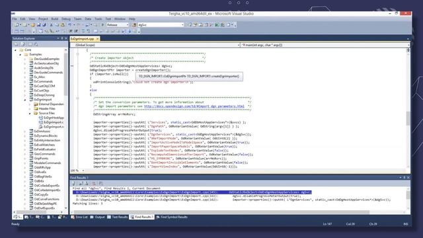Collapse the Source Files folder

pyautogui.click(x=30, y=113)
